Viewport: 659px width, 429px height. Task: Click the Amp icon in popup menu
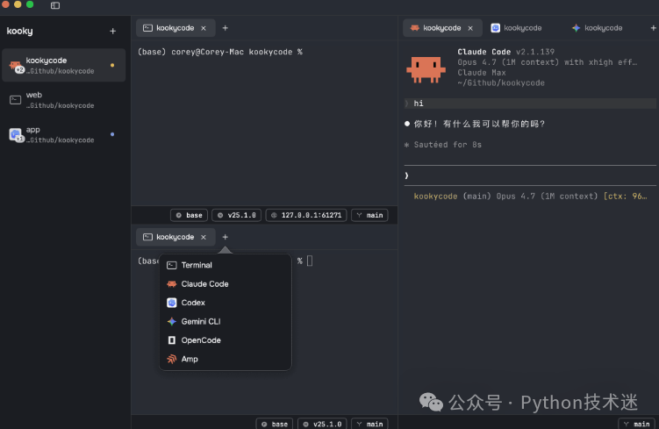(171, 359)
